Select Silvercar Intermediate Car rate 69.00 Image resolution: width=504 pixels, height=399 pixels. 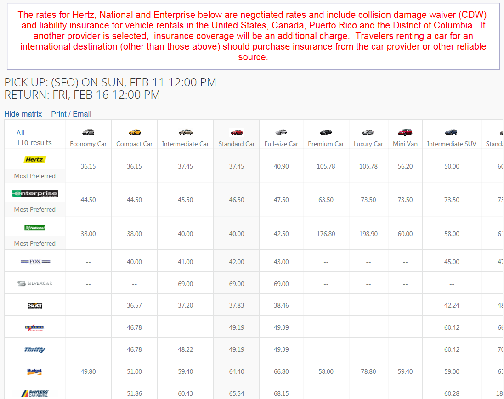[186, 284]
